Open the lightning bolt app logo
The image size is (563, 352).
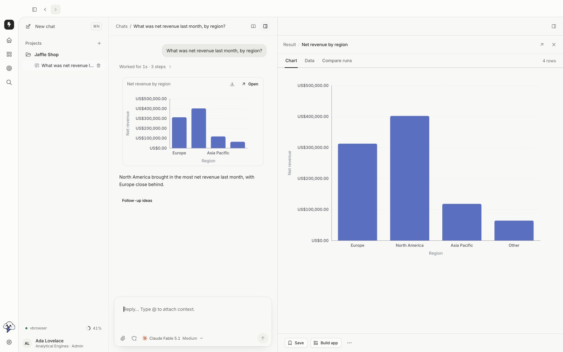9,25
